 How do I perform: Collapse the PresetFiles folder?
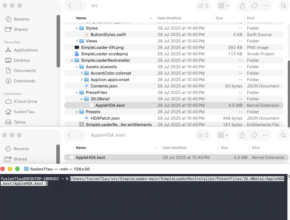[x=77, y=93]
